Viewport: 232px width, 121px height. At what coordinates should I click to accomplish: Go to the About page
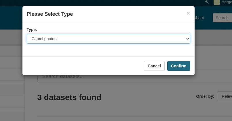199,18
